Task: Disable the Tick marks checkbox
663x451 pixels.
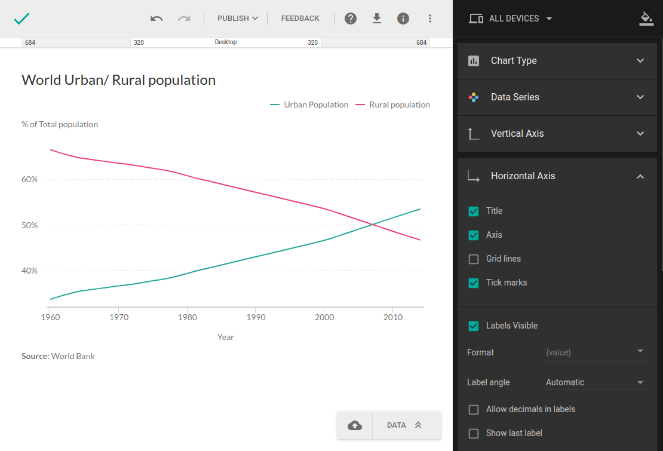Action: click(474, 283)
